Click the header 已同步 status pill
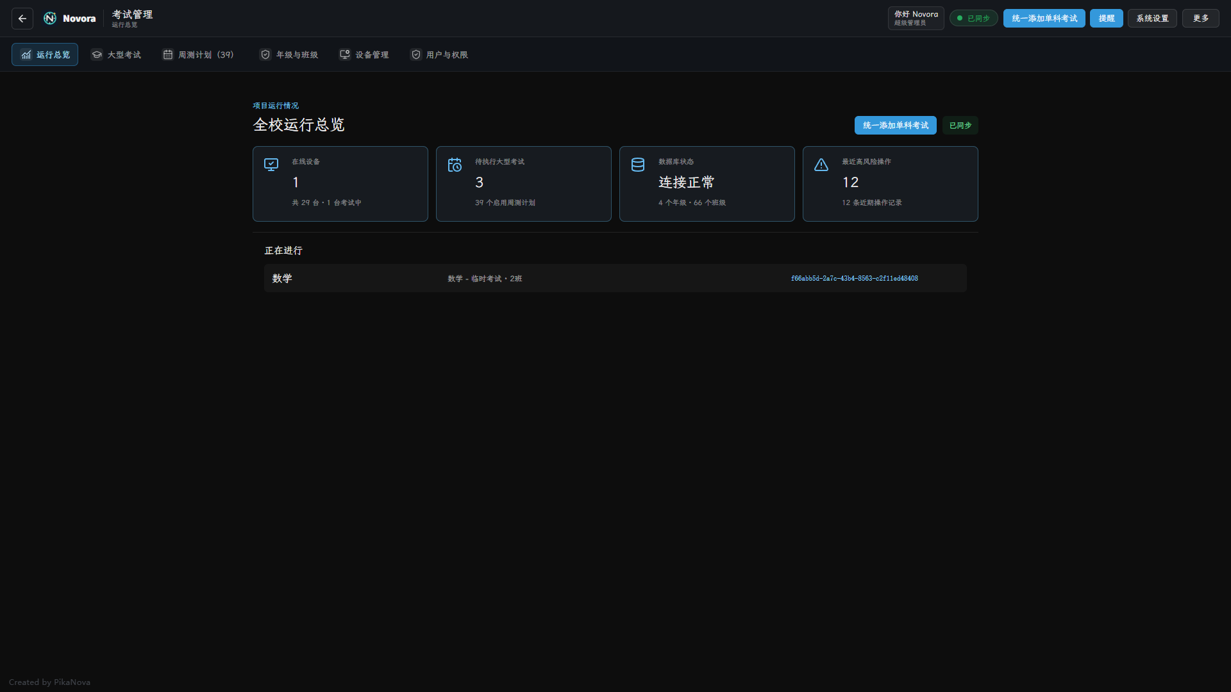This screenshot has height=692, width=1231. coord(973,19)
